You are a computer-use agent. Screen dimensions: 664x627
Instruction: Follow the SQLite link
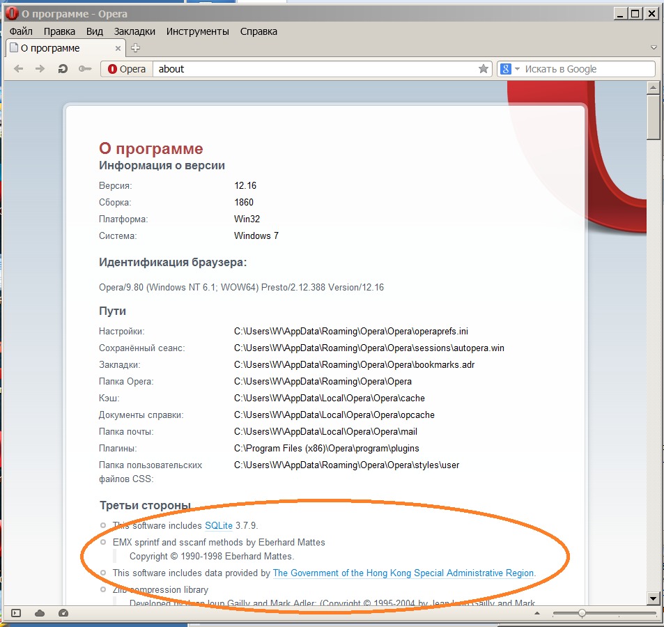(218, 525)
